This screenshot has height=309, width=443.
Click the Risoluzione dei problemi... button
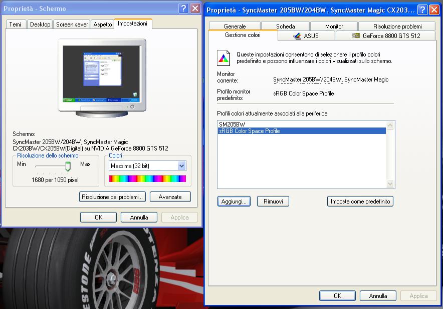click(112, 197)
